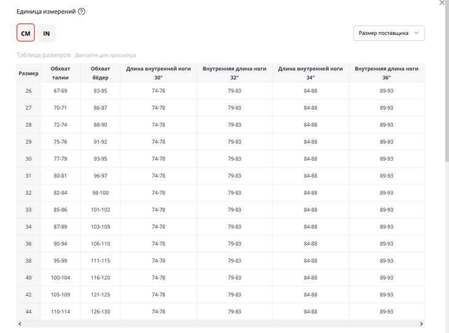This screenshot has width=449, height=333.
Task: Switch units to CM
Action: [x=26, y=33]
